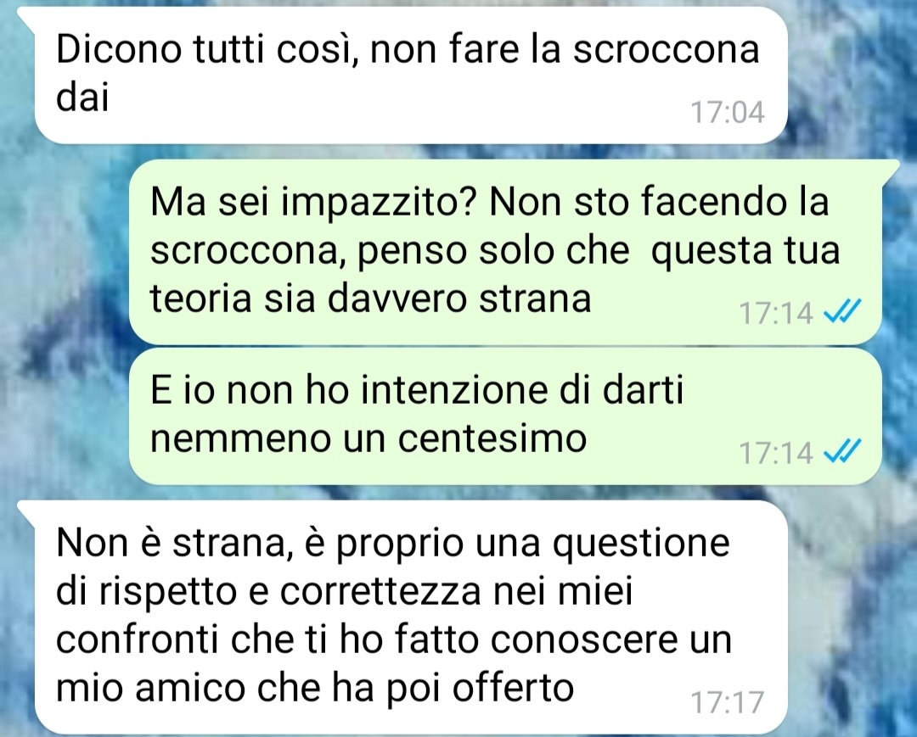The image size is (917, 737).
Task: Tap the 17:17 timestamp on last message
Action: [x=728, y=702]
